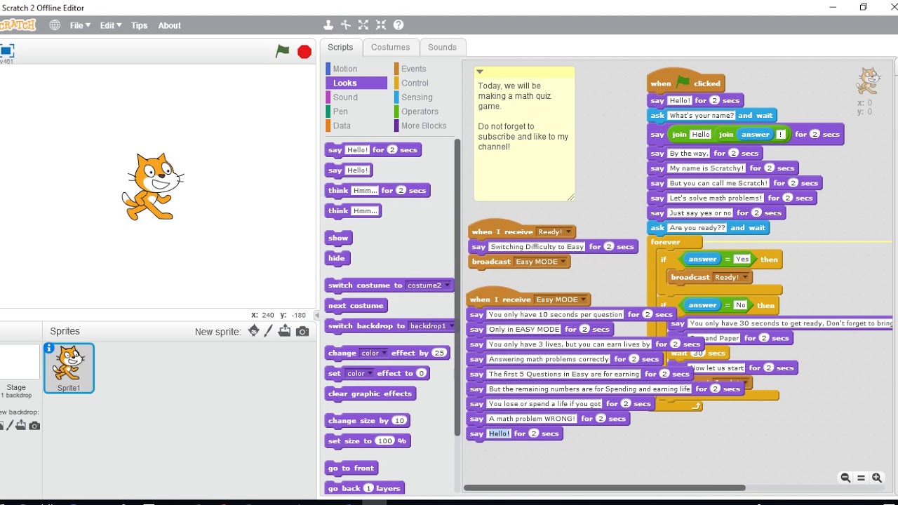Take new backdrop from camera

34,425
